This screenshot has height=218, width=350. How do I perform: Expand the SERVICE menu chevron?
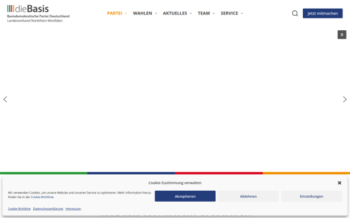point(242,13)
